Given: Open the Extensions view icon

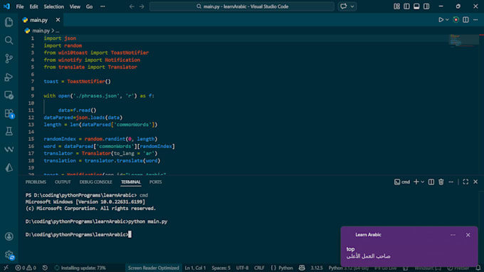Looking at the screenshot, I should pyautogui.click(x=9, y=113).
